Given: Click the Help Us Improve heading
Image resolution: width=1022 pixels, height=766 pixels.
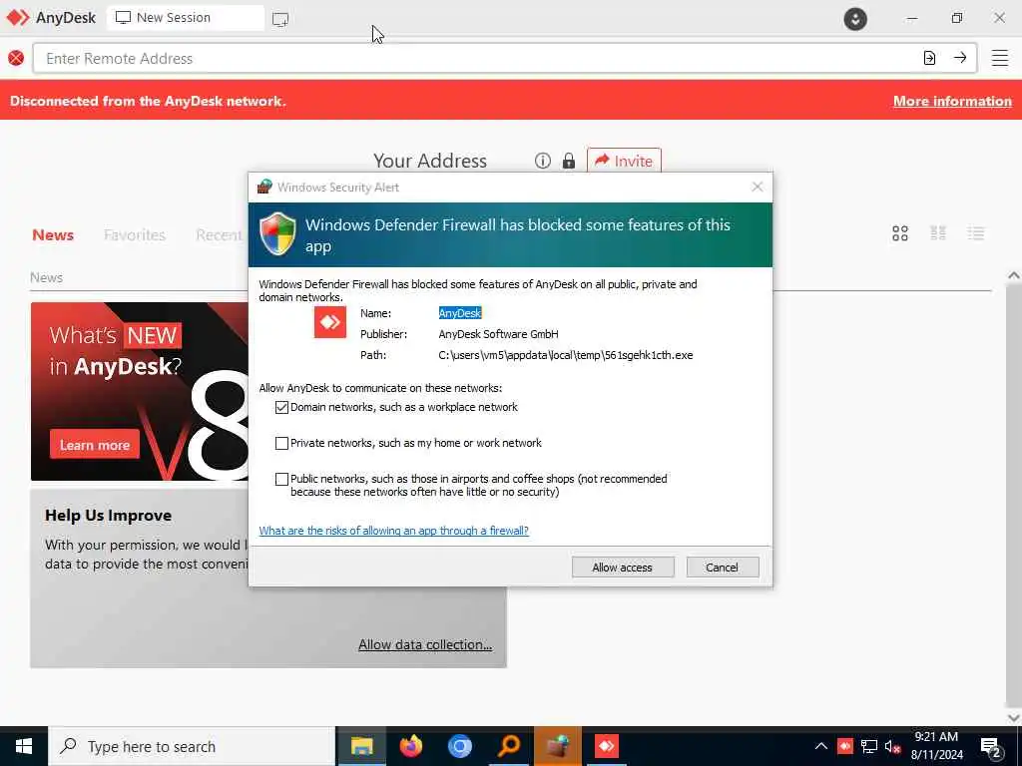Looking at the screenshot, I should 108,516.
